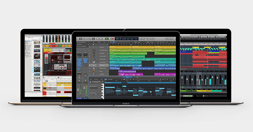Image resolution: width=253 pixels, height=132 pixels.
Task: Open the Loop Browser in Logic
Action: point(172,39)
